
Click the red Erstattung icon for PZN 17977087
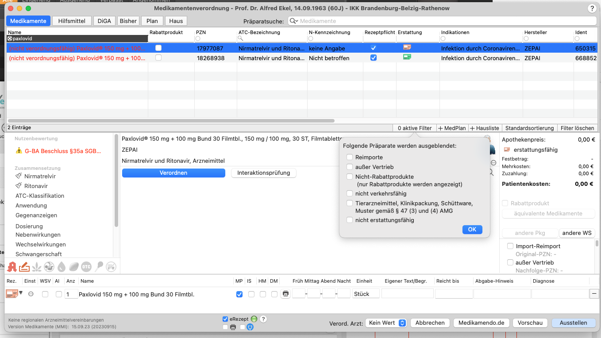407,47
